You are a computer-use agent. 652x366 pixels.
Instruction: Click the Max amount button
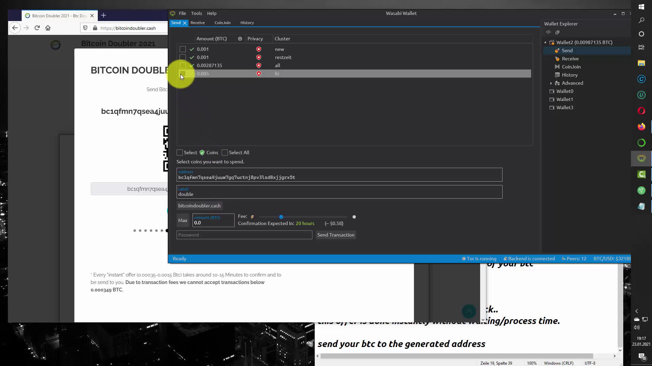[x=183, y=220]
